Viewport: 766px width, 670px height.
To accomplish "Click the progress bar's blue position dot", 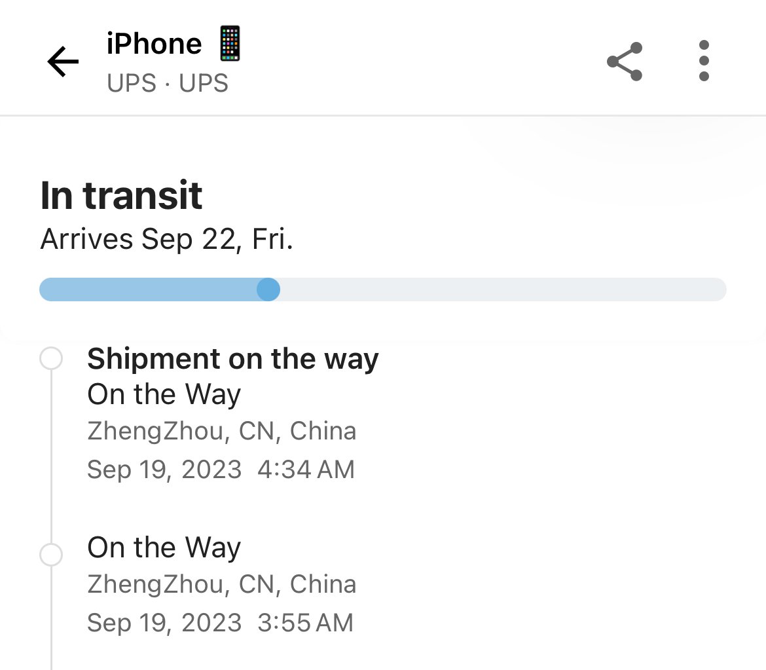I will pyautogui.click(x=268, y=289).
